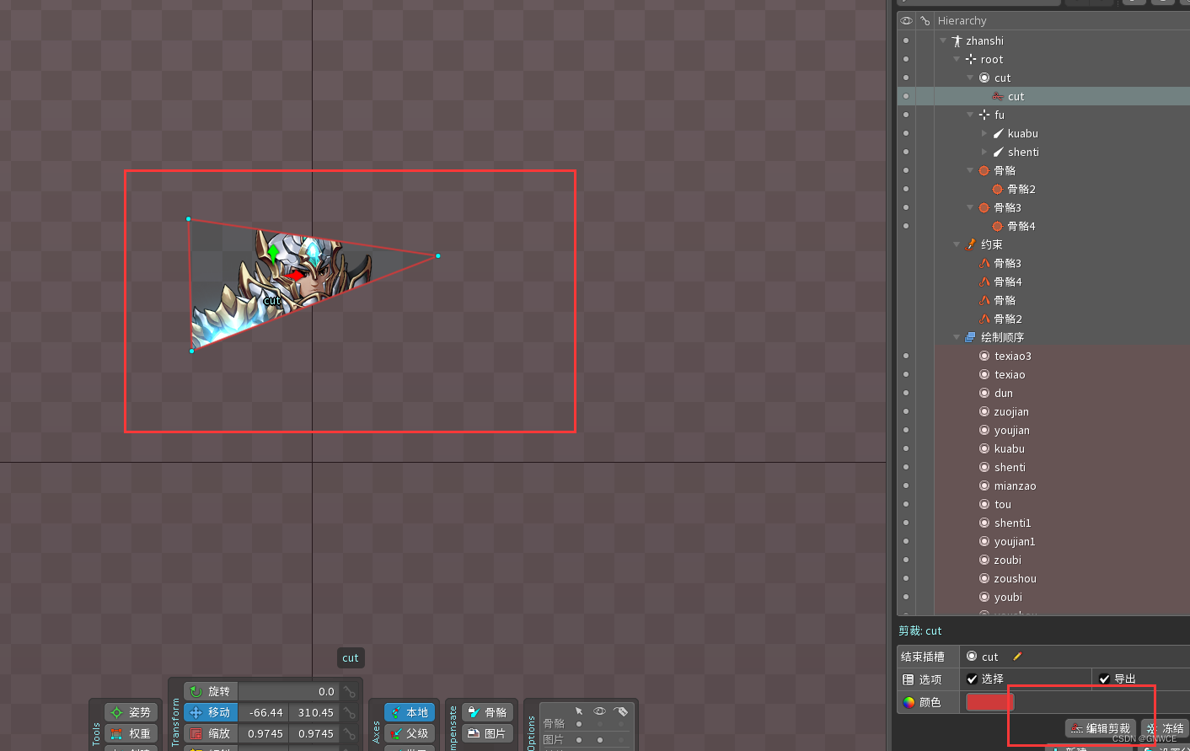Viewport: 1190px width, 751px height.
Task: Select the youbi slot in draw order
Action: [1008, 597]
